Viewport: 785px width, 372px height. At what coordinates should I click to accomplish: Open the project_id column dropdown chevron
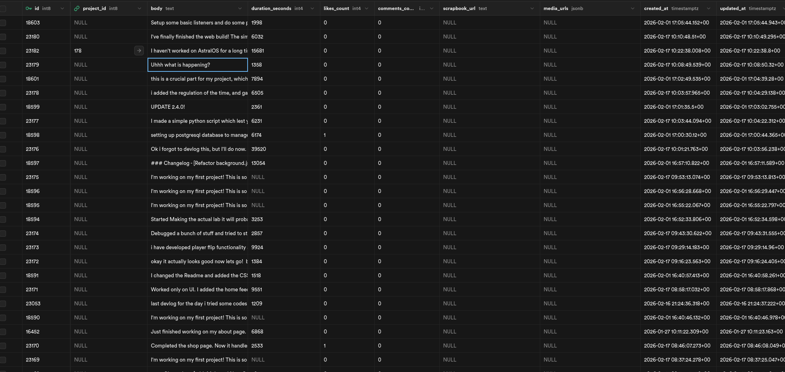click(139, 8)
